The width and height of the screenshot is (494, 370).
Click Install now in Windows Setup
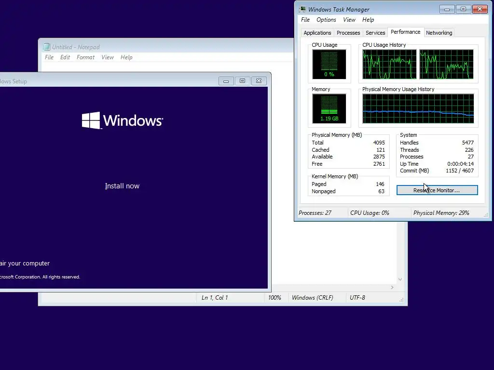tap(122, 186)
